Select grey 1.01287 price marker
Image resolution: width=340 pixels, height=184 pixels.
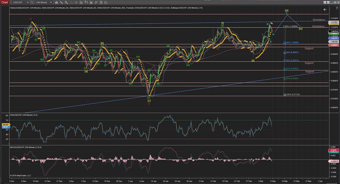[333, 22]
